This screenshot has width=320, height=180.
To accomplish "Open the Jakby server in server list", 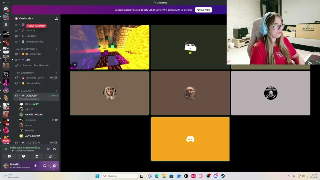I will [6, 34].
